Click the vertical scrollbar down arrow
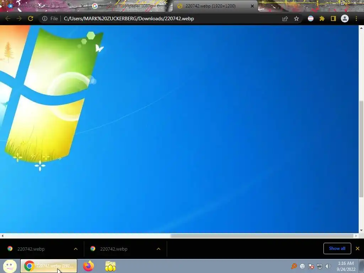The image size is (364, 273). click(x=361, y=230)
